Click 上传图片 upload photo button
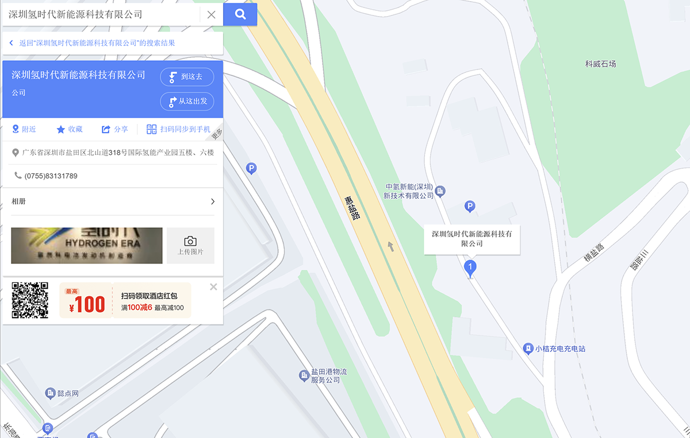690x438 pixels. (190, 246)
